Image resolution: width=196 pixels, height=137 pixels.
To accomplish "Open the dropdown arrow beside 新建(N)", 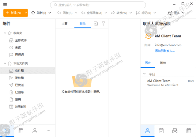I will (26, 13).
